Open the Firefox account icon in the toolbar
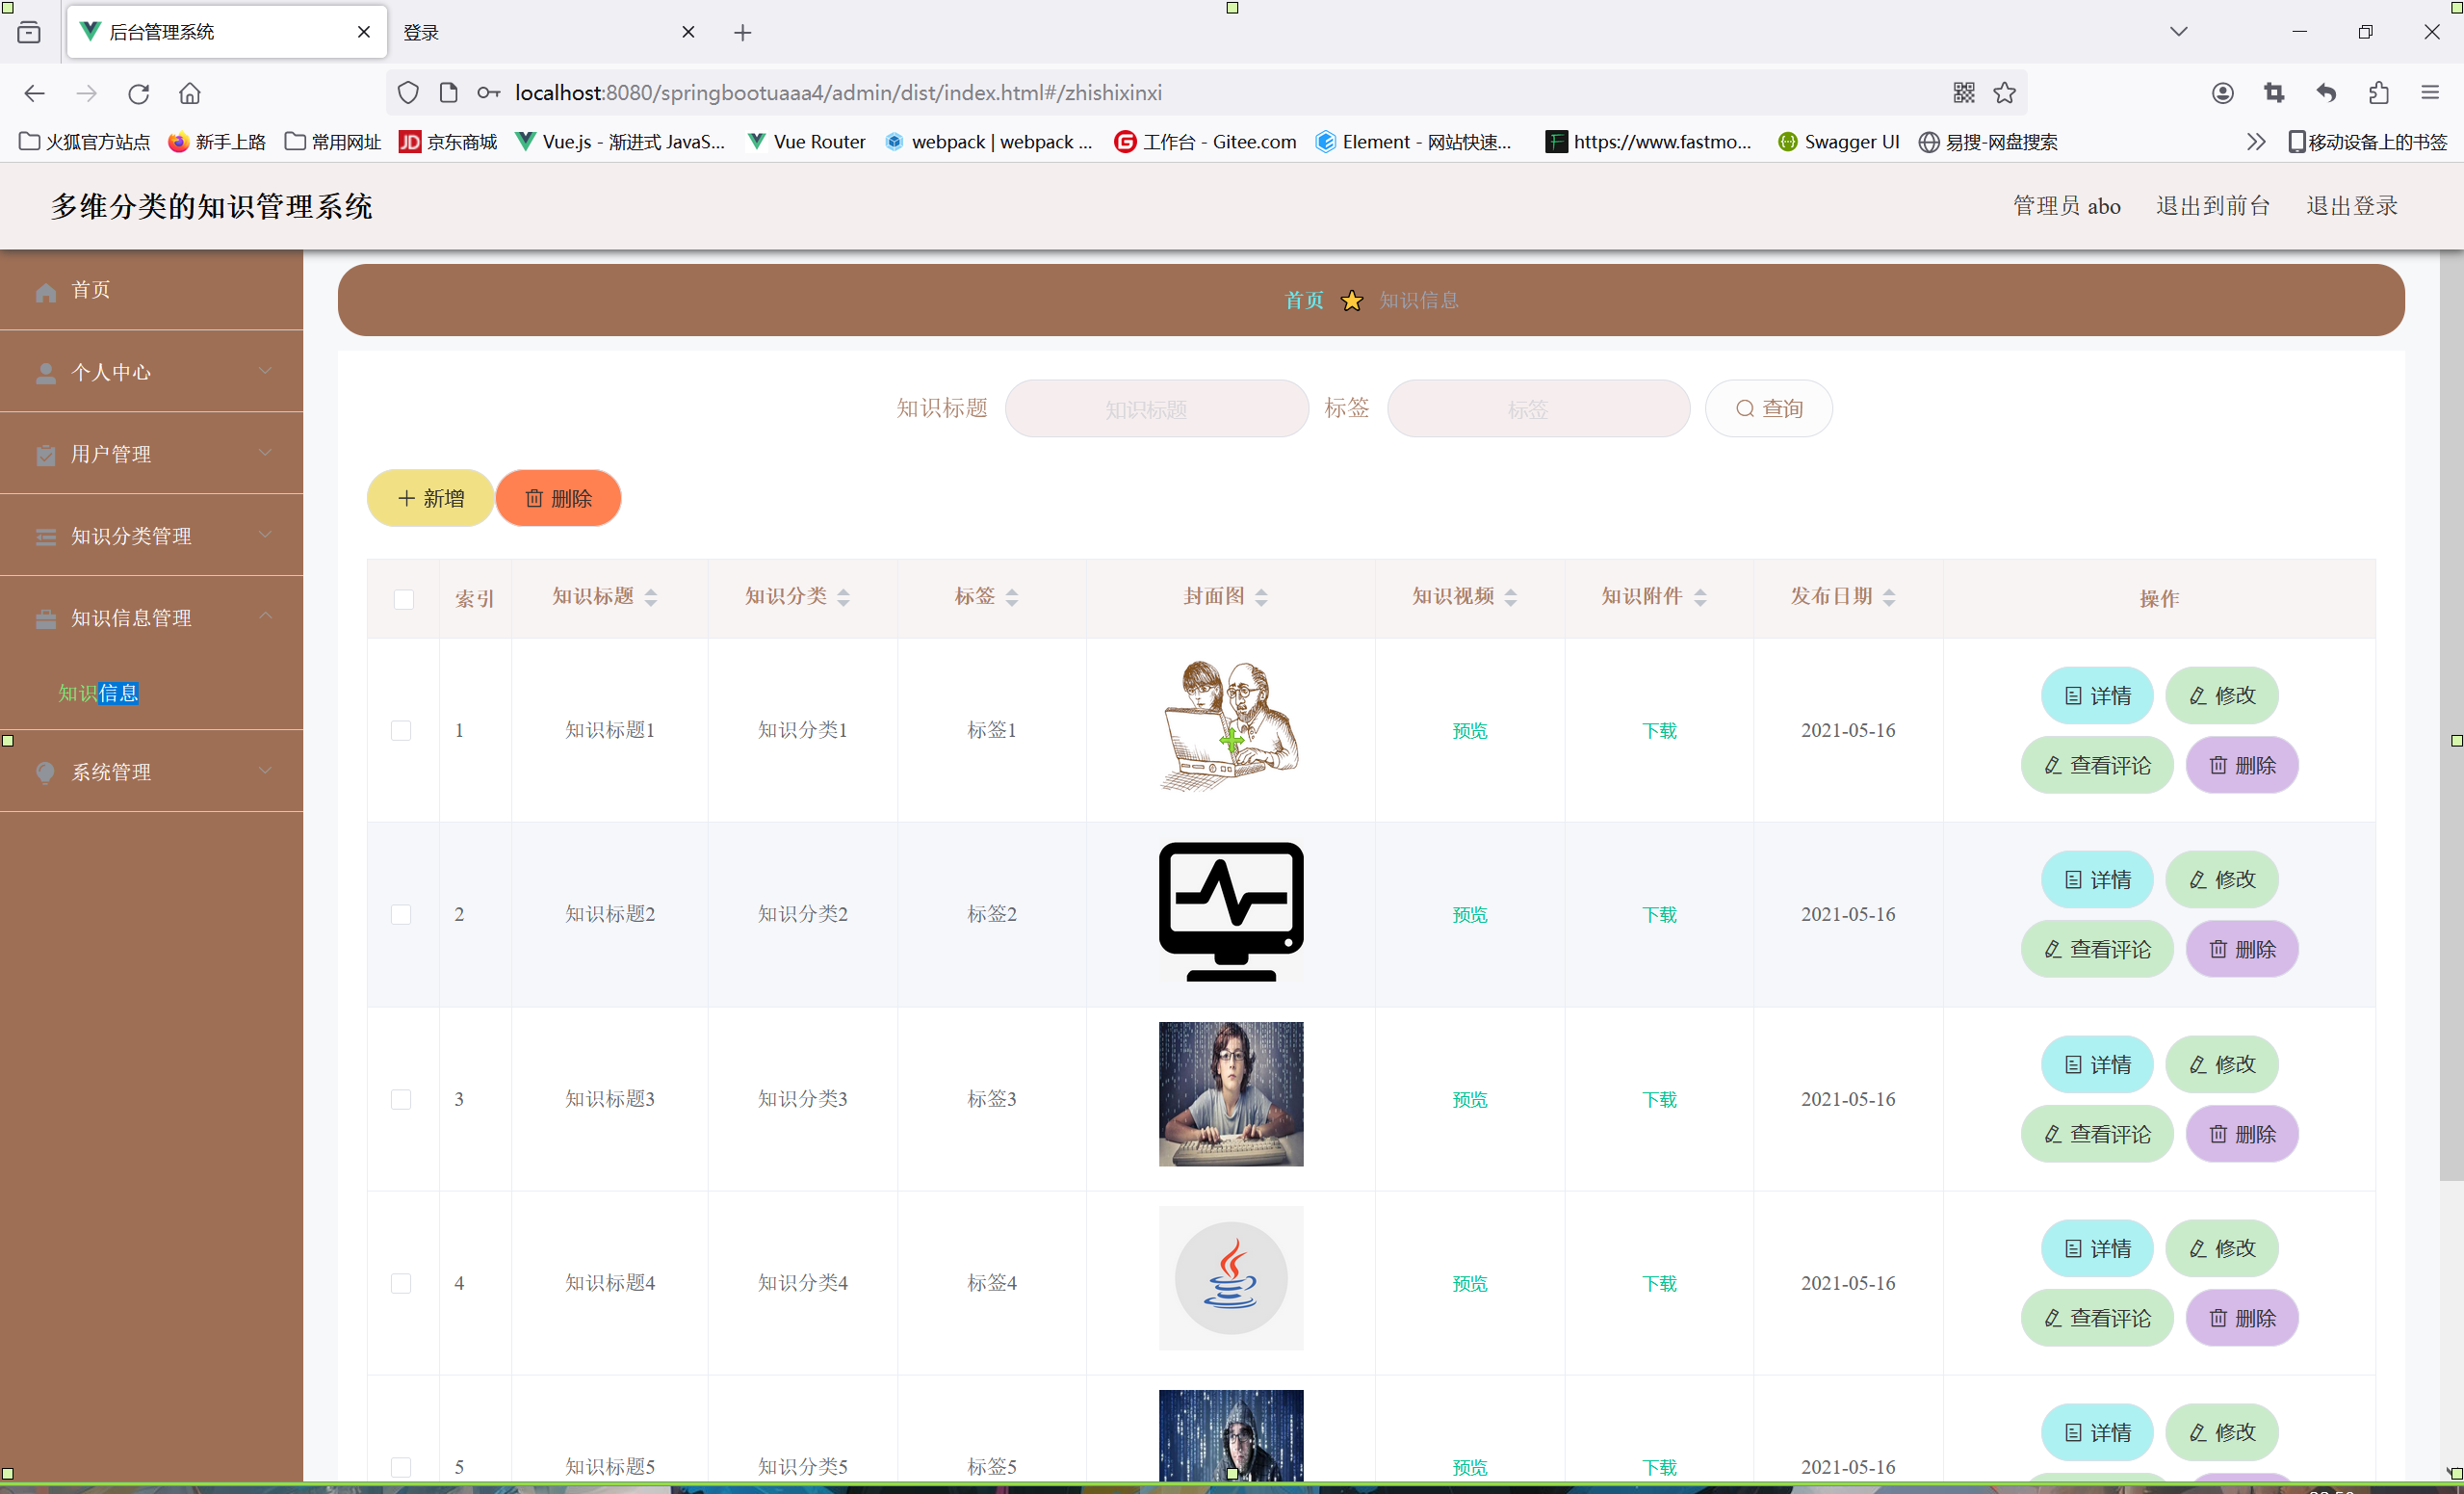Viewport: 2464px width, 1494px height. coord(2222,93)
